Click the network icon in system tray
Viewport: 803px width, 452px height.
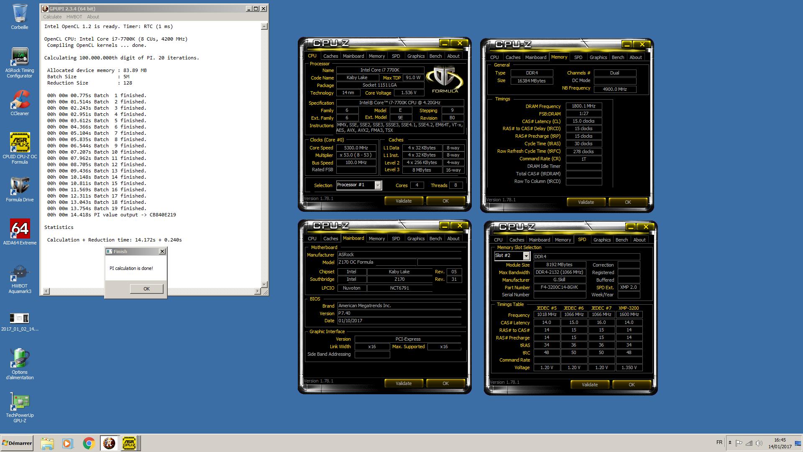pos(749,443)
